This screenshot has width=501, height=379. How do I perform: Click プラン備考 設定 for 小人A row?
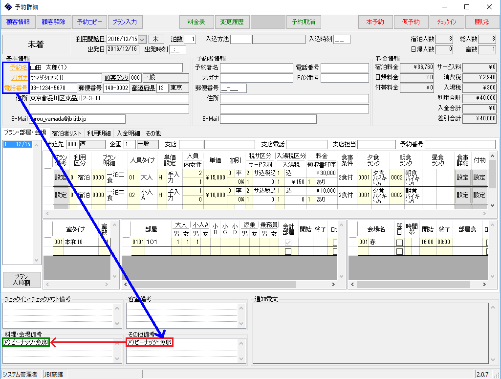(x=61, y=195)
